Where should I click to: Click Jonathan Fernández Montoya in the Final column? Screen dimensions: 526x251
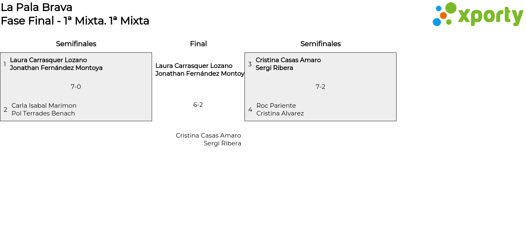200,74
